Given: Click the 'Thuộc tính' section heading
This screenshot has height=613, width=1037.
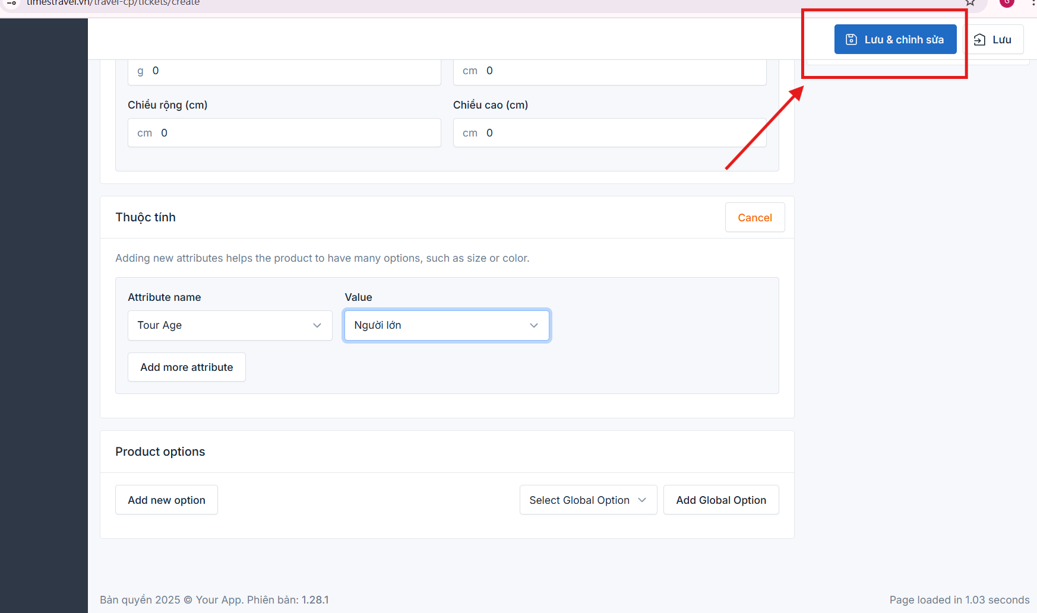Looking at the screenshot, I should click(146, 217).
